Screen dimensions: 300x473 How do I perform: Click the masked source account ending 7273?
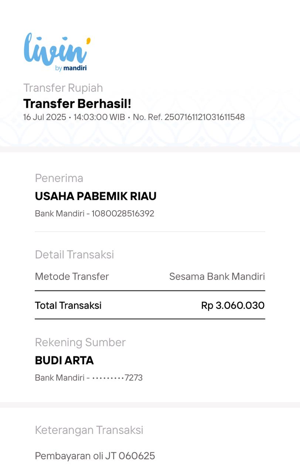pyautogui.click(x=117, y=378)
